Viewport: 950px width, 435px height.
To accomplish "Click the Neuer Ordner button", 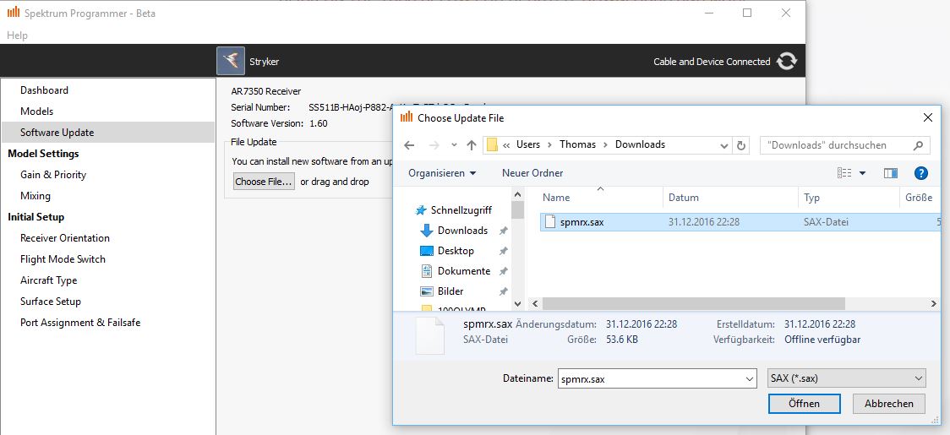I will 532,173.
